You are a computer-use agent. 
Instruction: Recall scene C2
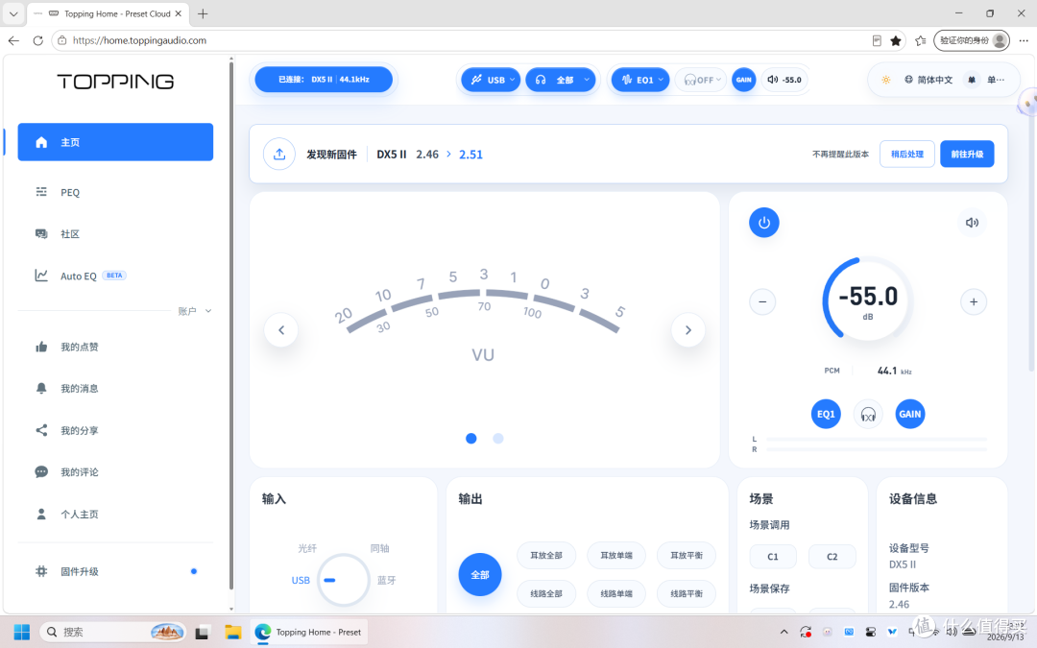(832, 557)
